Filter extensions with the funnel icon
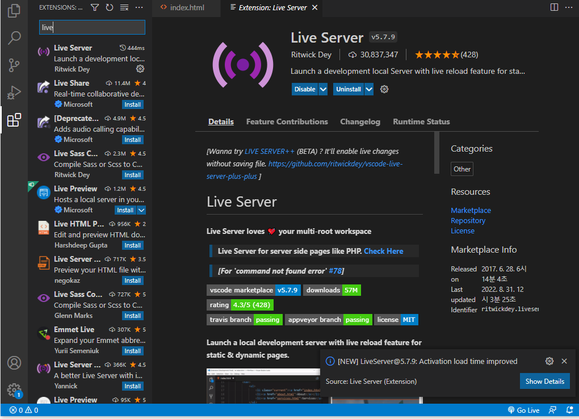The height and width of the screenshot is (419, 579). [x=95, y=7]
